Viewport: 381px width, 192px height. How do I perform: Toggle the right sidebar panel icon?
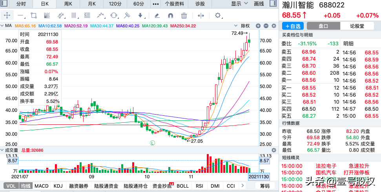(x=273, y=4)
